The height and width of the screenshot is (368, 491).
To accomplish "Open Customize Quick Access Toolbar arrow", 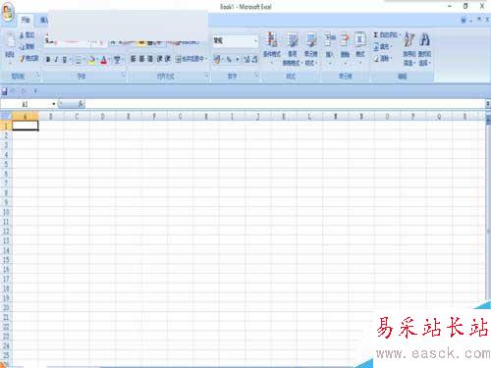I will [x=35, y=91].
